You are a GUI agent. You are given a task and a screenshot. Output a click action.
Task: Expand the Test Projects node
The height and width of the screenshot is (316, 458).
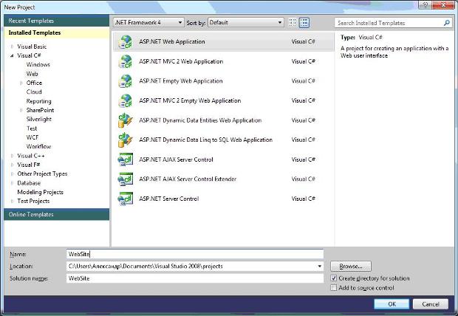[12, 202]
